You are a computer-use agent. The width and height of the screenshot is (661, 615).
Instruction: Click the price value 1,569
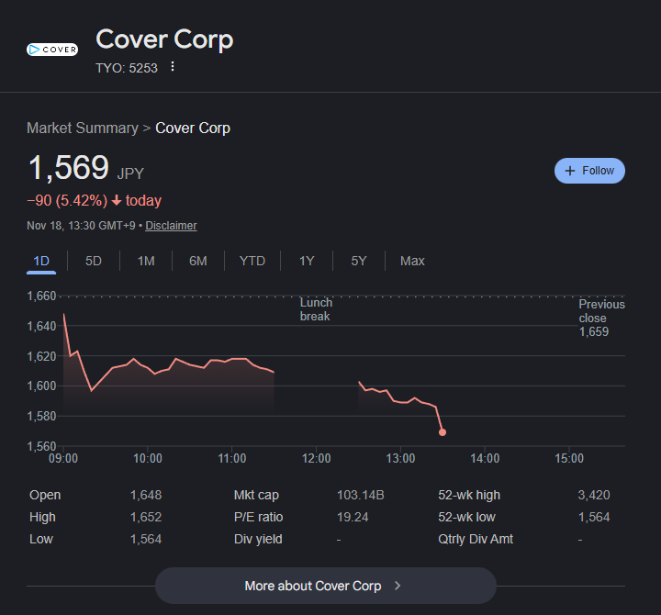[x=68, y=167]
